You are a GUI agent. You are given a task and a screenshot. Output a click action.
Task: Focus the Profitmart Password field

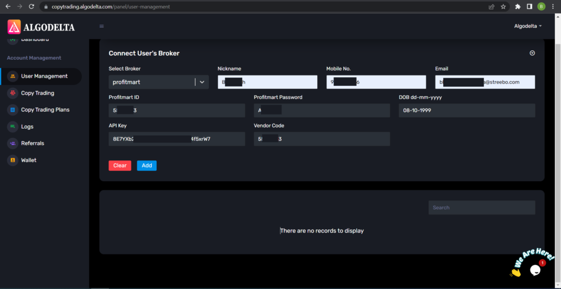tap(322, 111)
